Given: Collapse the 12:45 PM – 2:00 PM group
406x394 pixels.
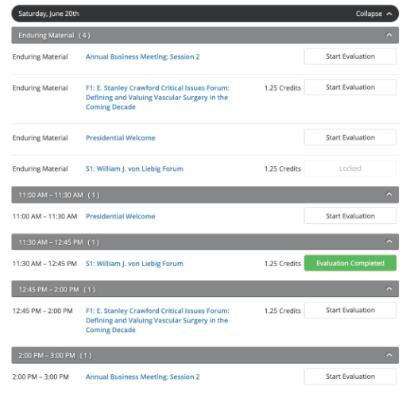Looking at the screenshot, I should pos(389,289).
